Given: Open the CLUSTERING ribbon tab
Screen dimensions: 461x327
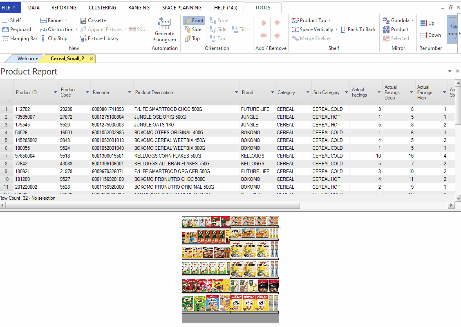Looking at the screenshot, I should pyautogui.click(x=102, y=8).
